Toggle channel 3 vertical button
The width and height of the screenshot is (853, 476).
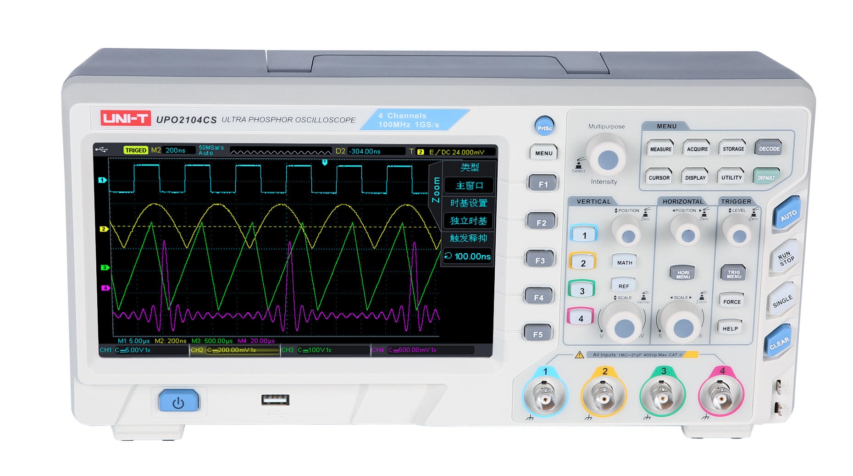582,290
